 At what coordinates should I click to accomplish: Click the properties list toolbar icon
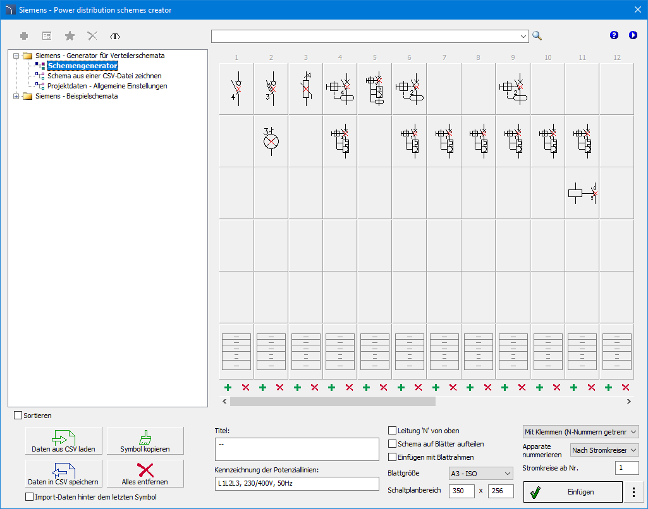(47, 36)
